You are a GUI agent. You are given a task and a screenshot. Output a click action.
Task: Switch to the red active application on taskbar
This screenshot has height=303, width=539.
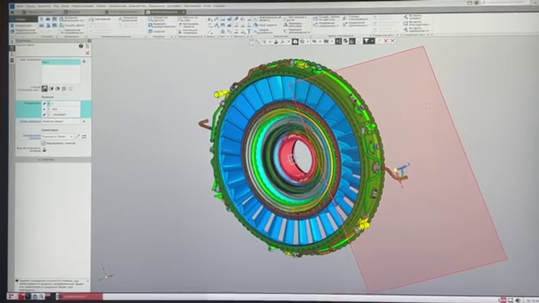click(x=79, y=296)
